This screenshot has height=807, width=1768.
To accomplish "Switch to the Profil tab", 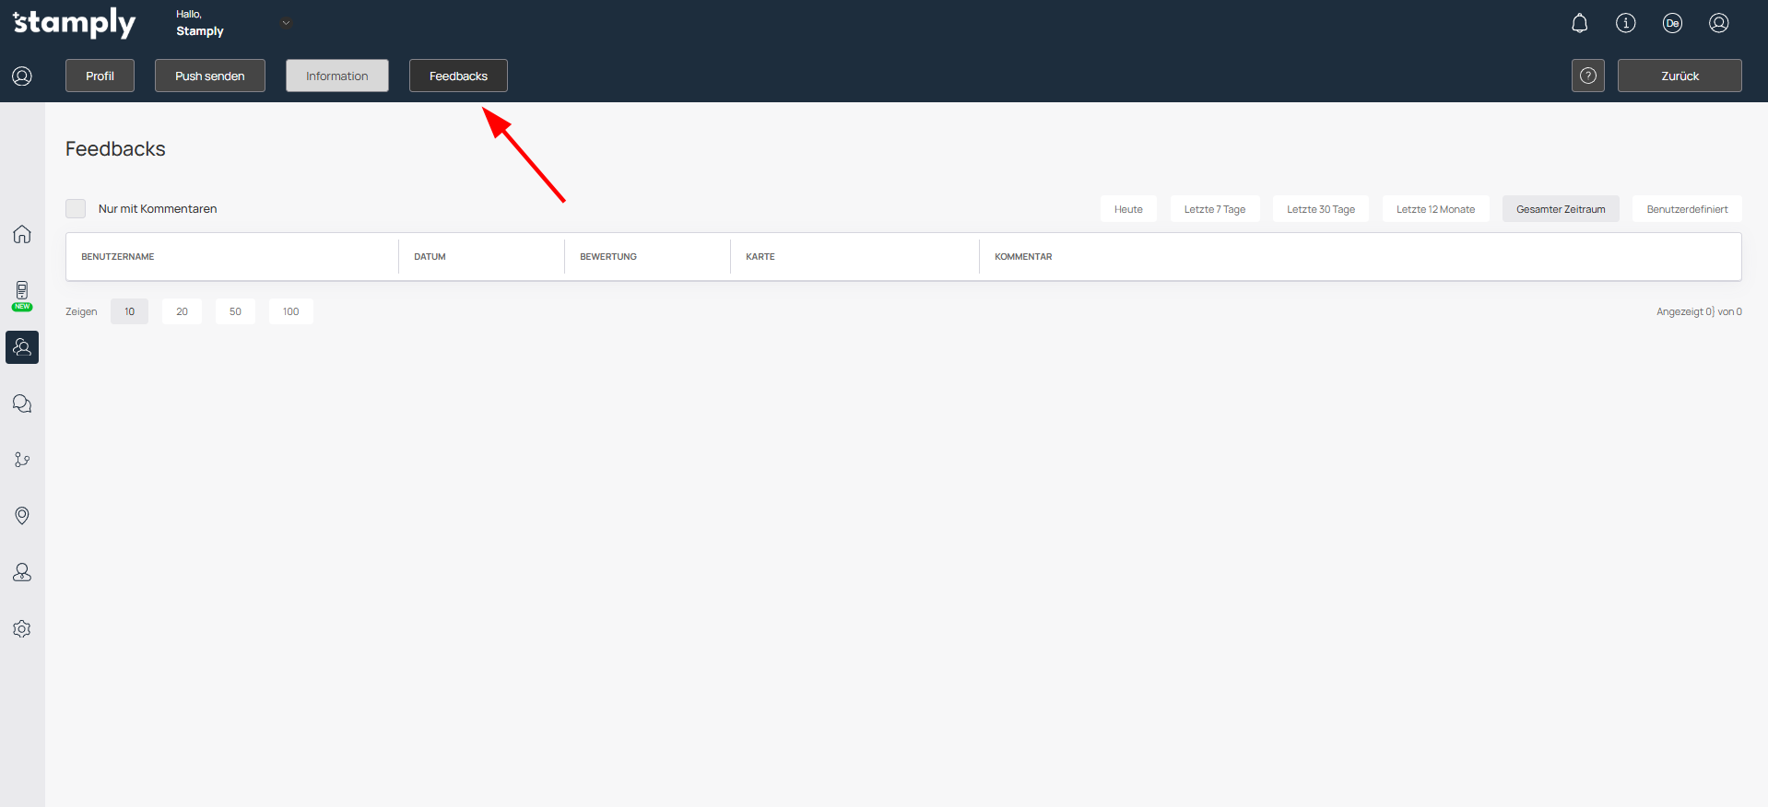I will tap(100, 76).
